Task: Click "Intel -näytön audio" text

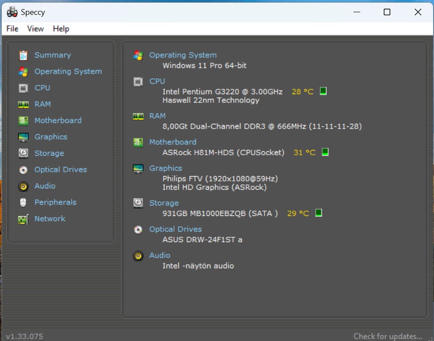Action: click(198, 266)
